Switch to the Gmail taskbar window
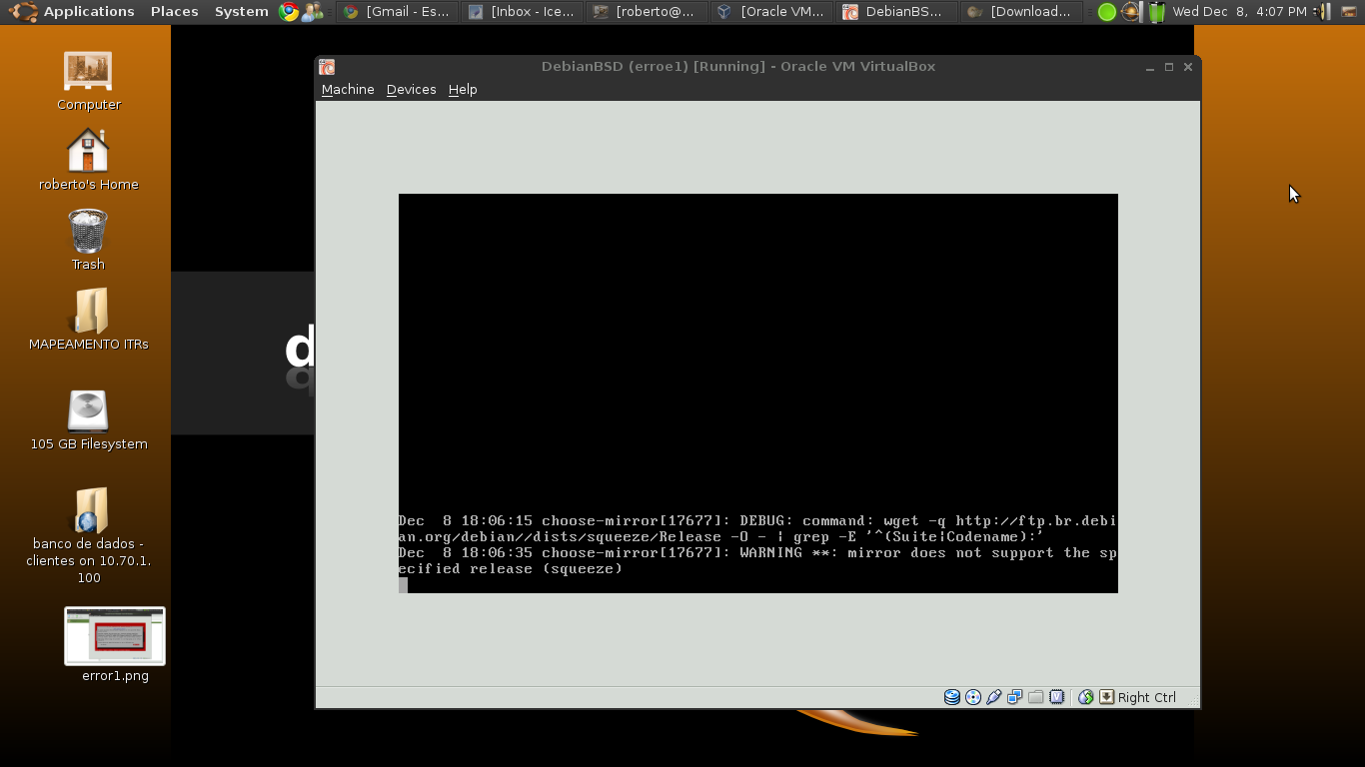Image resolution: width=1365 pixels, height=767 pixels. click(397, 12)
